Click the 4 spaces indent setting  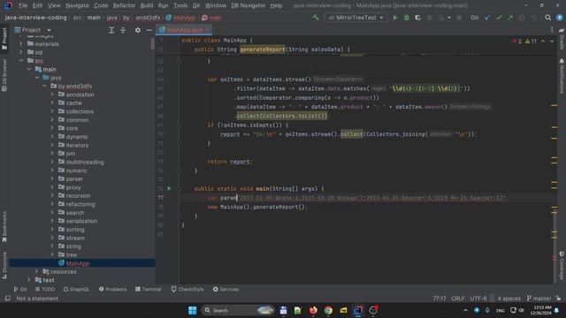[x=509, y=299]
